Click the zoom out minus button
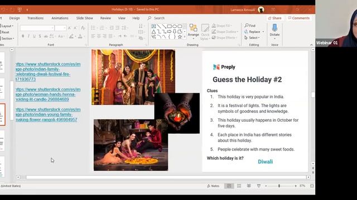 click(x=266, y=186)
